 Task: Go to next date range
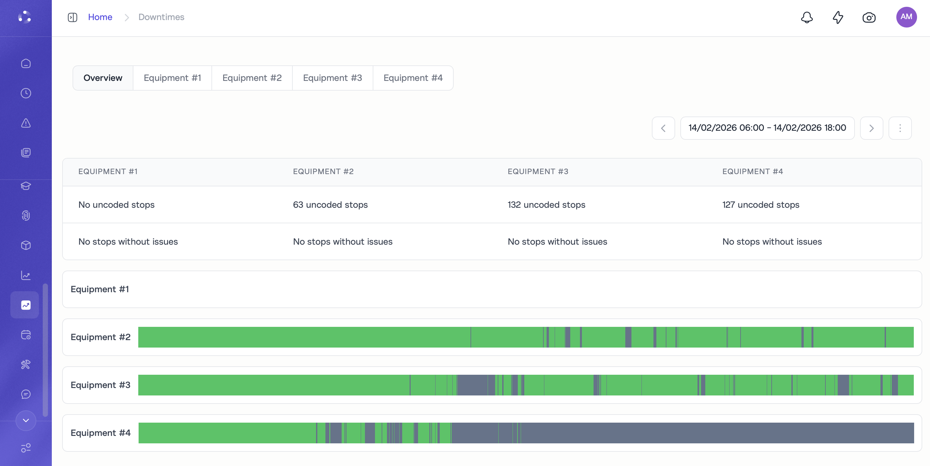tap(871, 128)
